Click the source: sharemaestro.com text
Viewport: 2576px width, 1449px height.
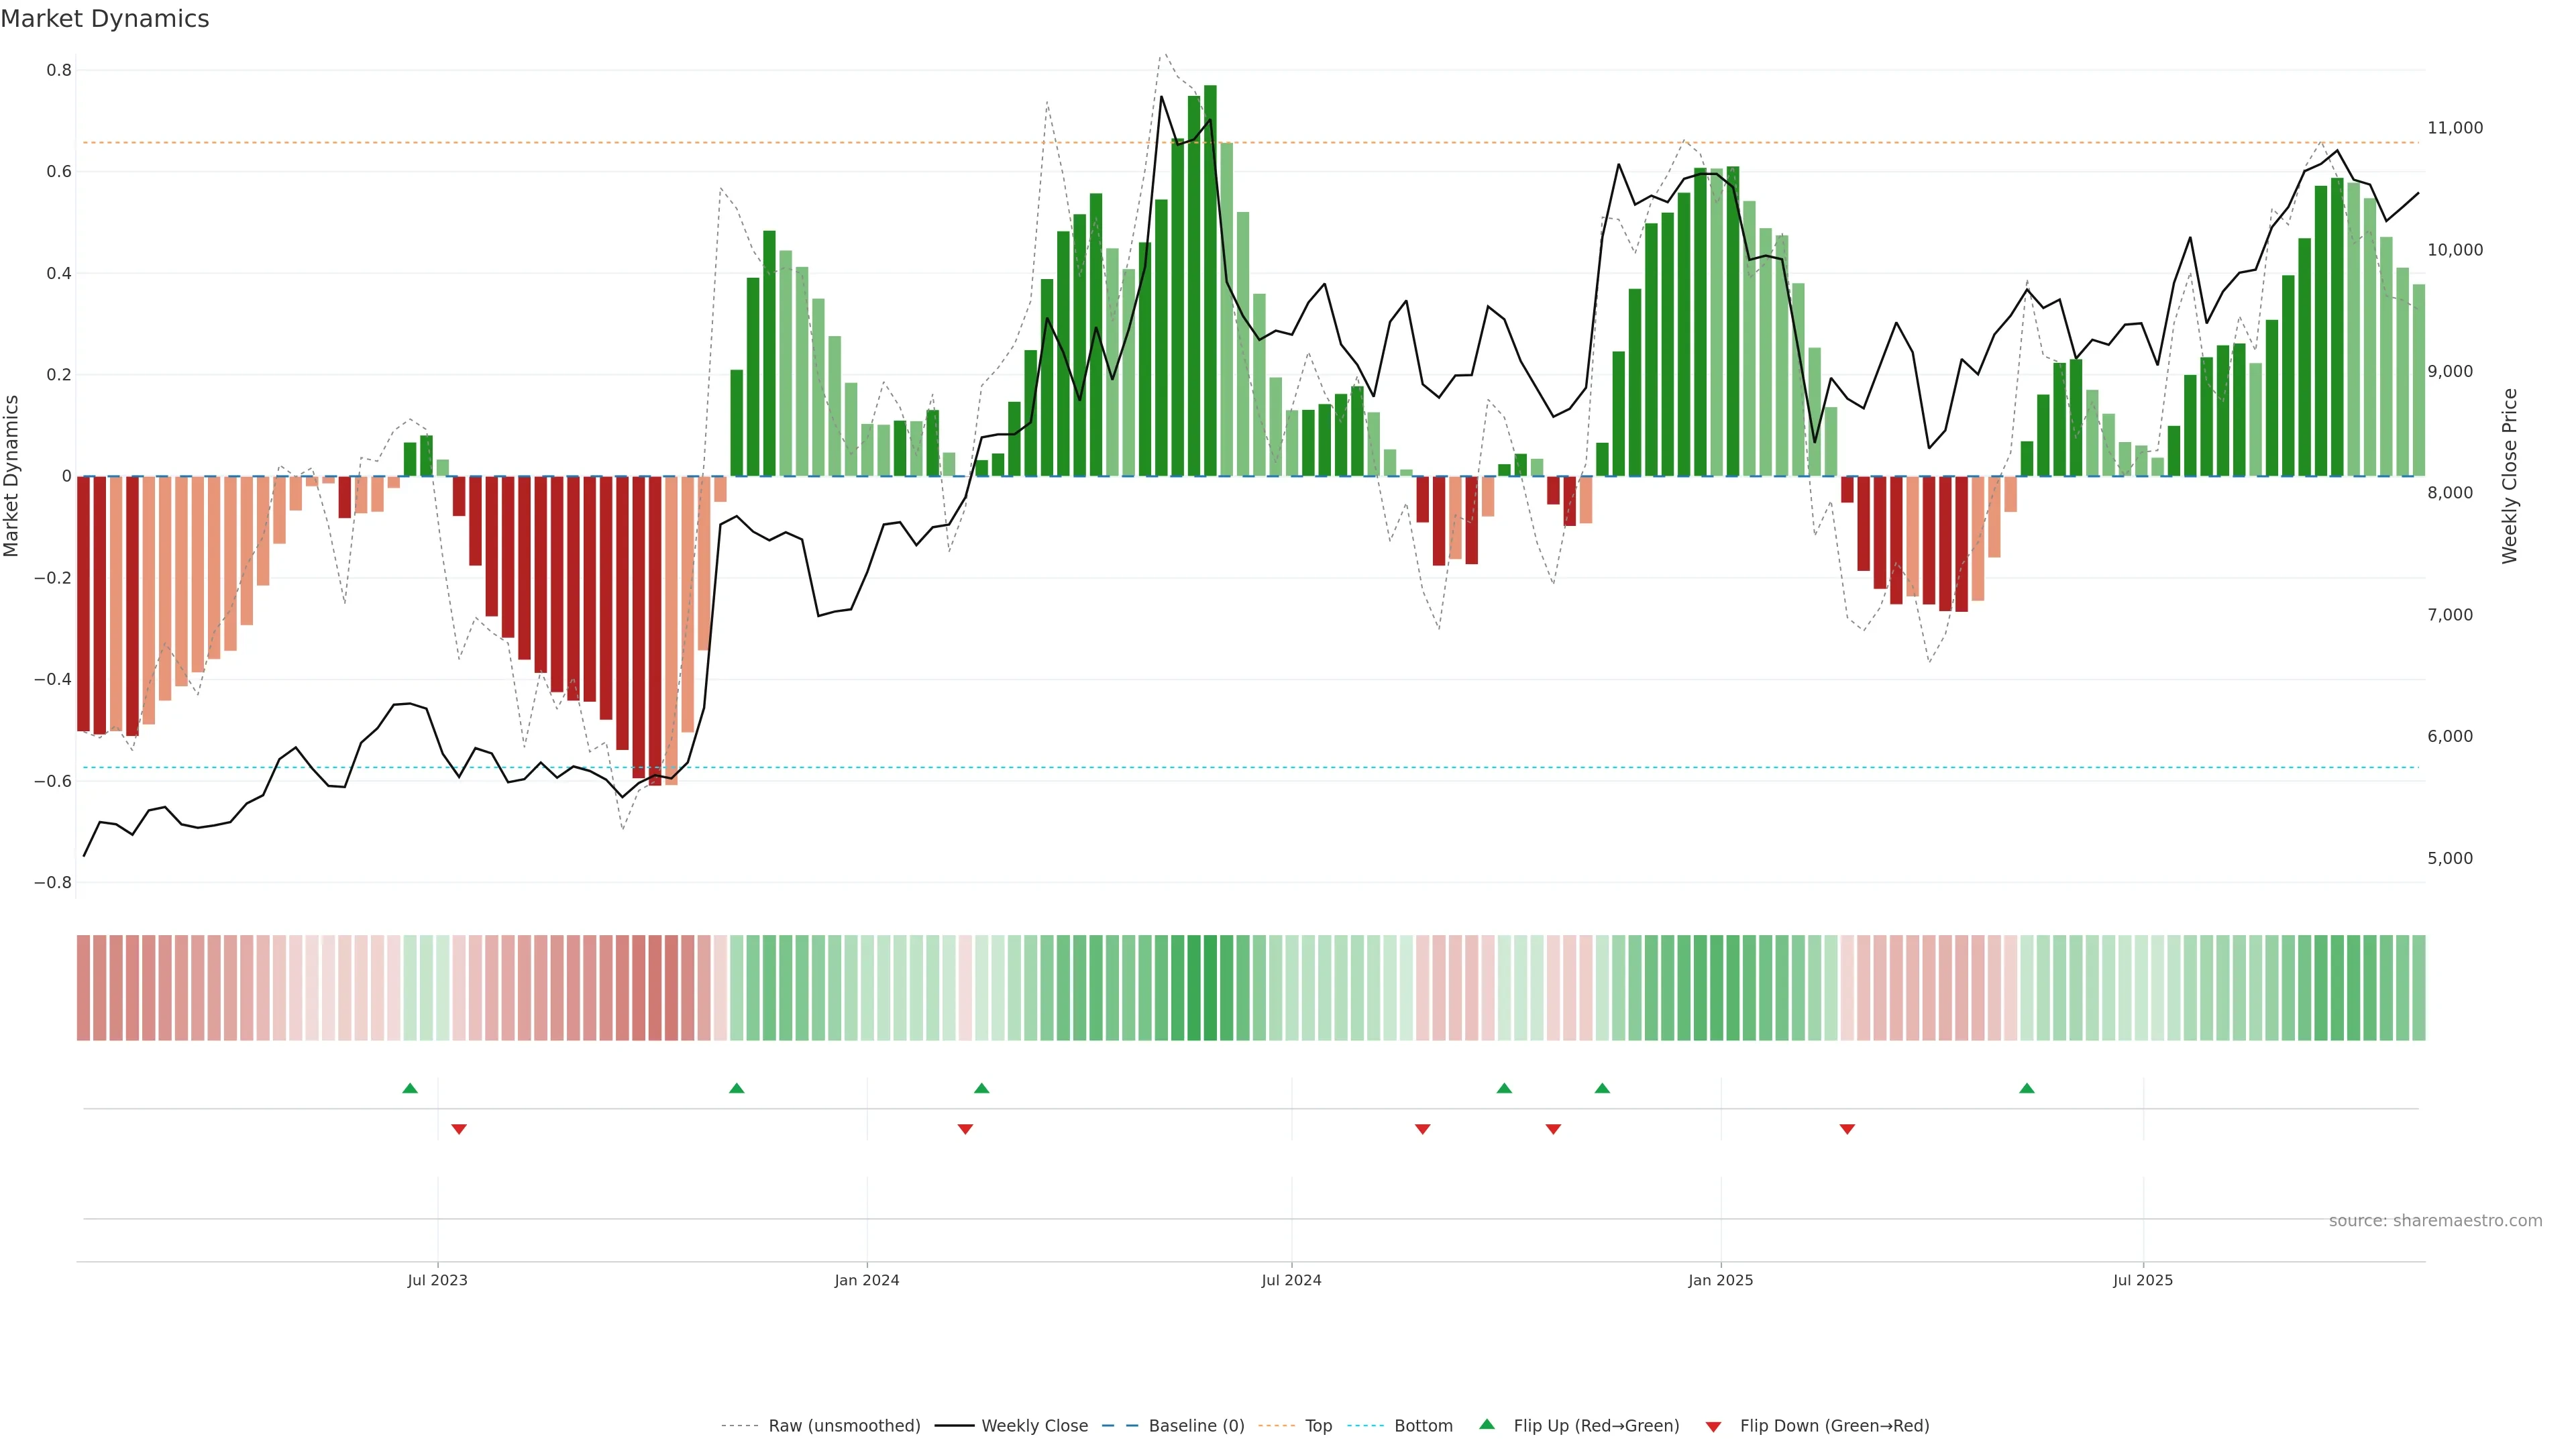point(2435,1221)
